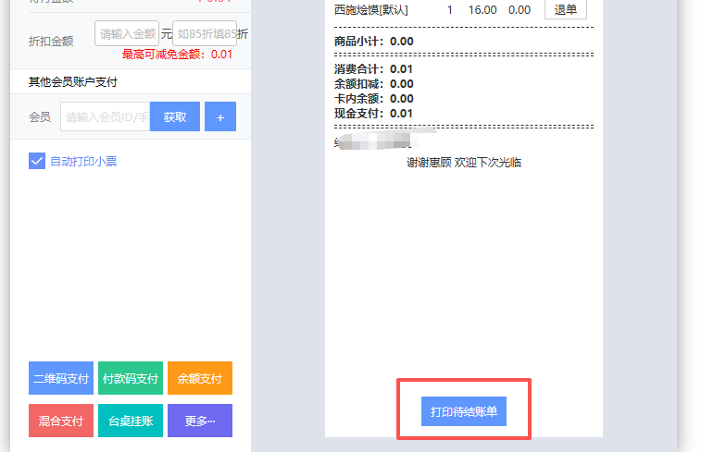Click 退单 for 西施烩馍
The height and width of the screenshot is (452, 714).
tap(566, 9)
